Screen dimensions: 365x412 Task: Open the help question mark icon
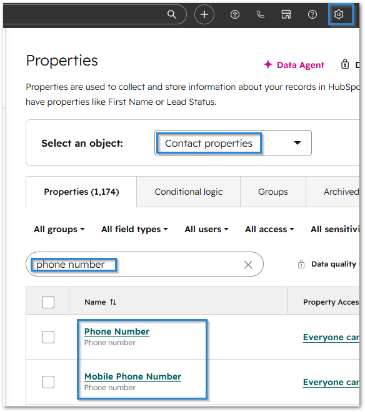pos(312,14)
